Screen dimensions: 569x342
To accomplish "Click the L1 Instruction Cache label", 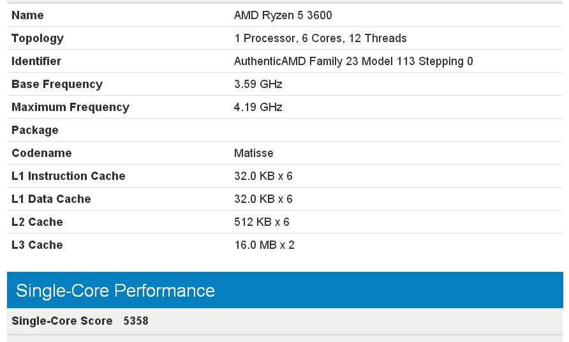I will point(69,175).
